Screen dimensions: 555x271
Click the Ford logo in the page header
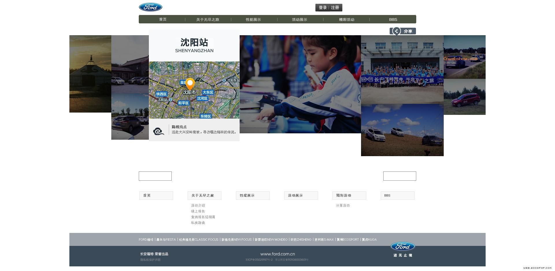tap(150, 7)
